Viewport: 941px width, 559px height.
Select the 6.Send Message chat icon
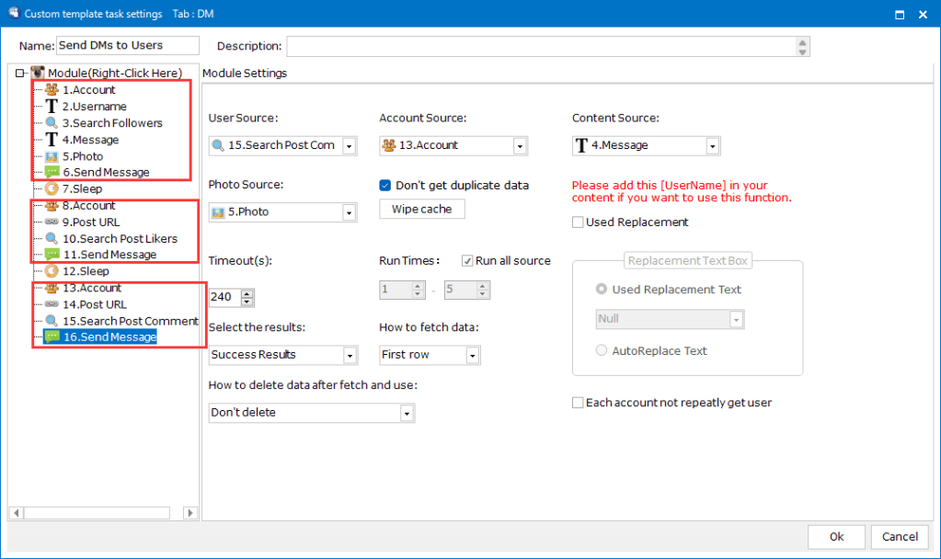tap(52, 173)
